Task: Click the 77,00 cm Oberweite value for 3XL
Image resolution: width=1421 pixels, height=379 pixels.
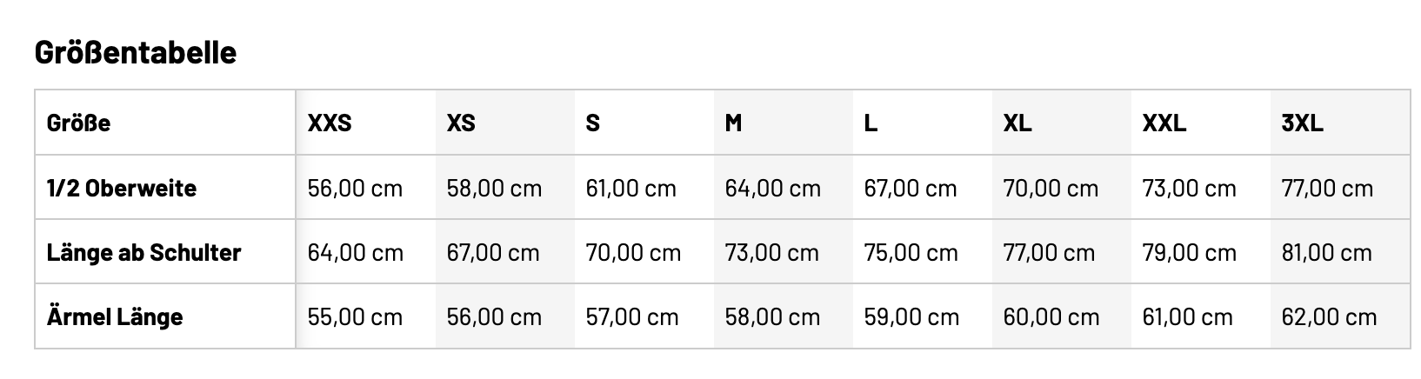Action: tap(1327, 188)
